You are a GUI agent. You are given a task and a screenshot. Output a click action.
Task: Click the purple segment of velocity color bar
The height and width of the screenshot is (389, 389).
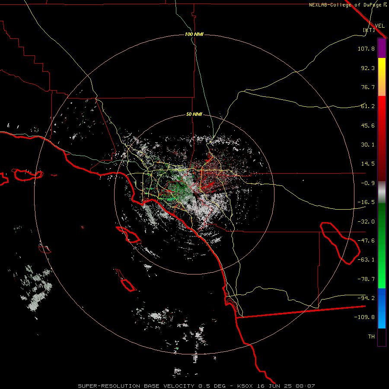[x=382, y=48]
